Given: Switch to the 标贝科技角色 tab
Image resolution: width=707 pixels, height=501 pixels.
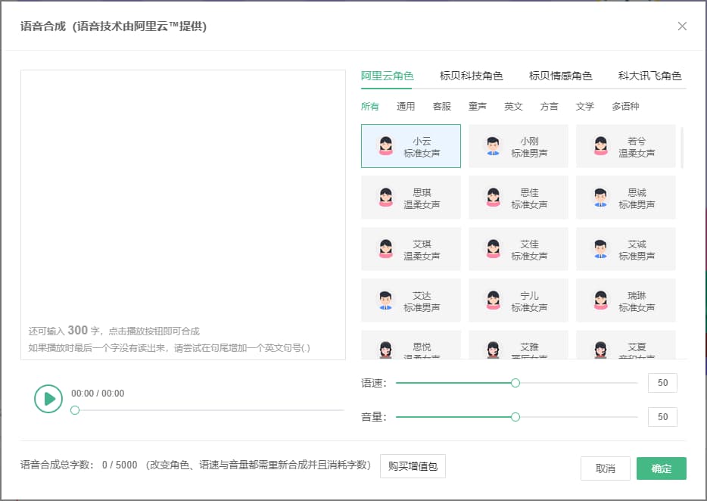Looking at the screenshot, I should [471, 76].
